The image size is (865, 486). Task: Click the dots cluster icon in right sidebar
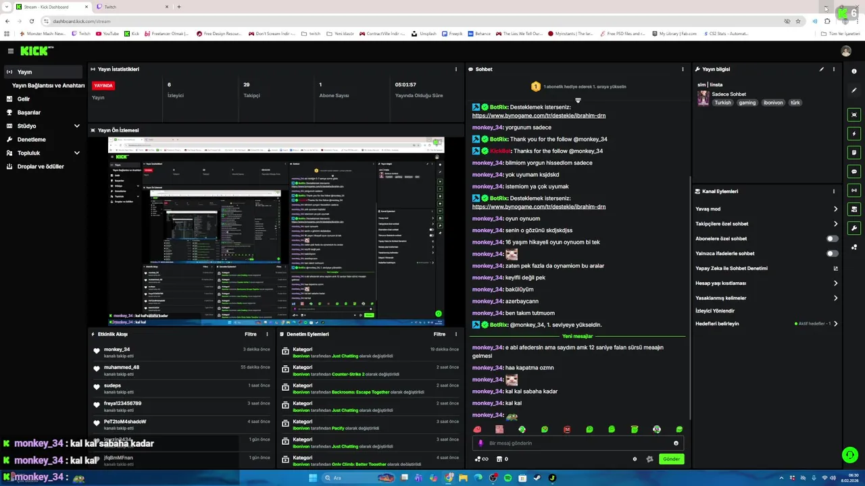[854, 247]
